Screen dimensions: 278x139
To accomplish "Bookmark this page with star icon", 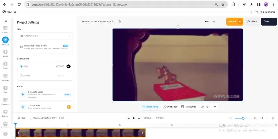I will (x=223, y=4).
